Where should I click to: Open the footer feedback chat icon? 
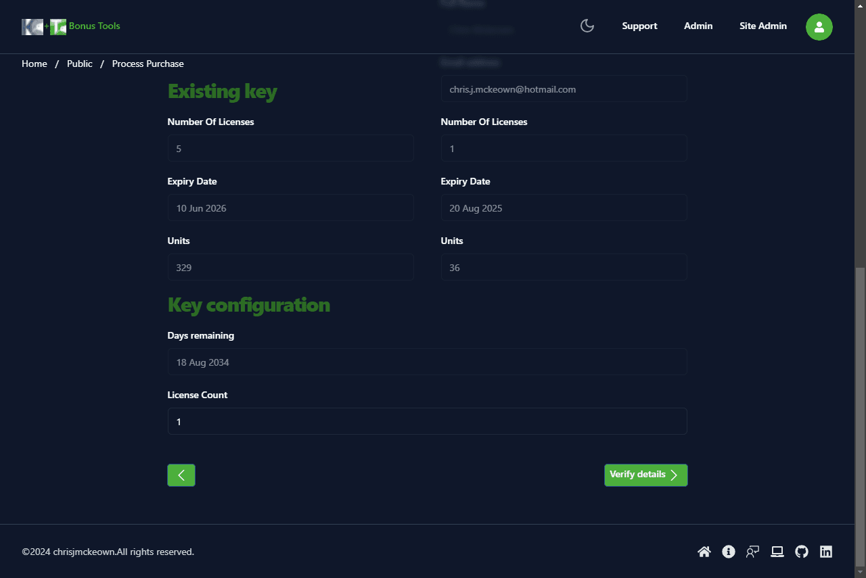pos(752,552)
